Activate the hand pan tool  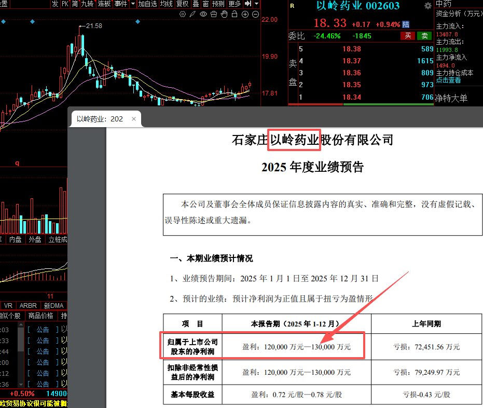tap(224, 15)
